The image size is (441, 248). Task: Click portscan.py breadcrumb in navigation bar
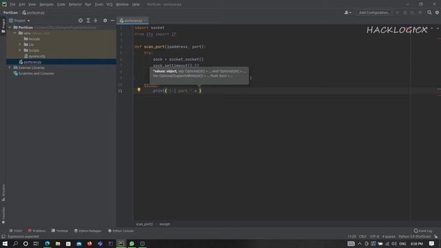pos(34,12)
